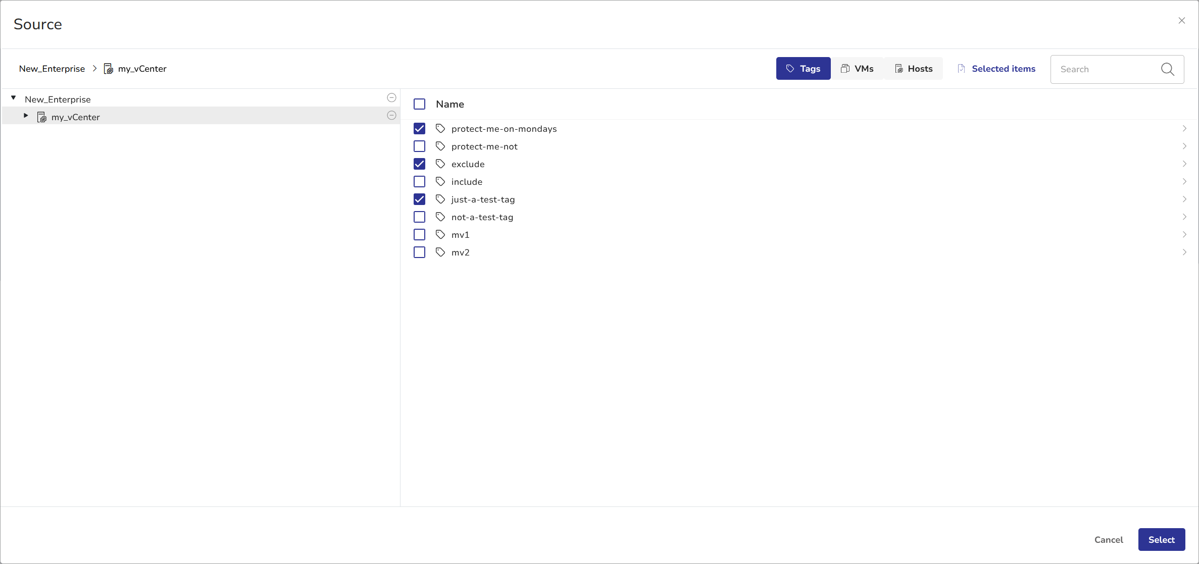This screenshot has width=1199, height=564.
Task: Open the exclude tag row chevron
Action: 1184,164
